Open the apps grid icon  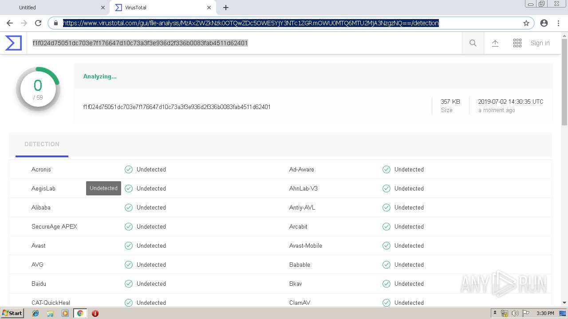coord(517,43)
